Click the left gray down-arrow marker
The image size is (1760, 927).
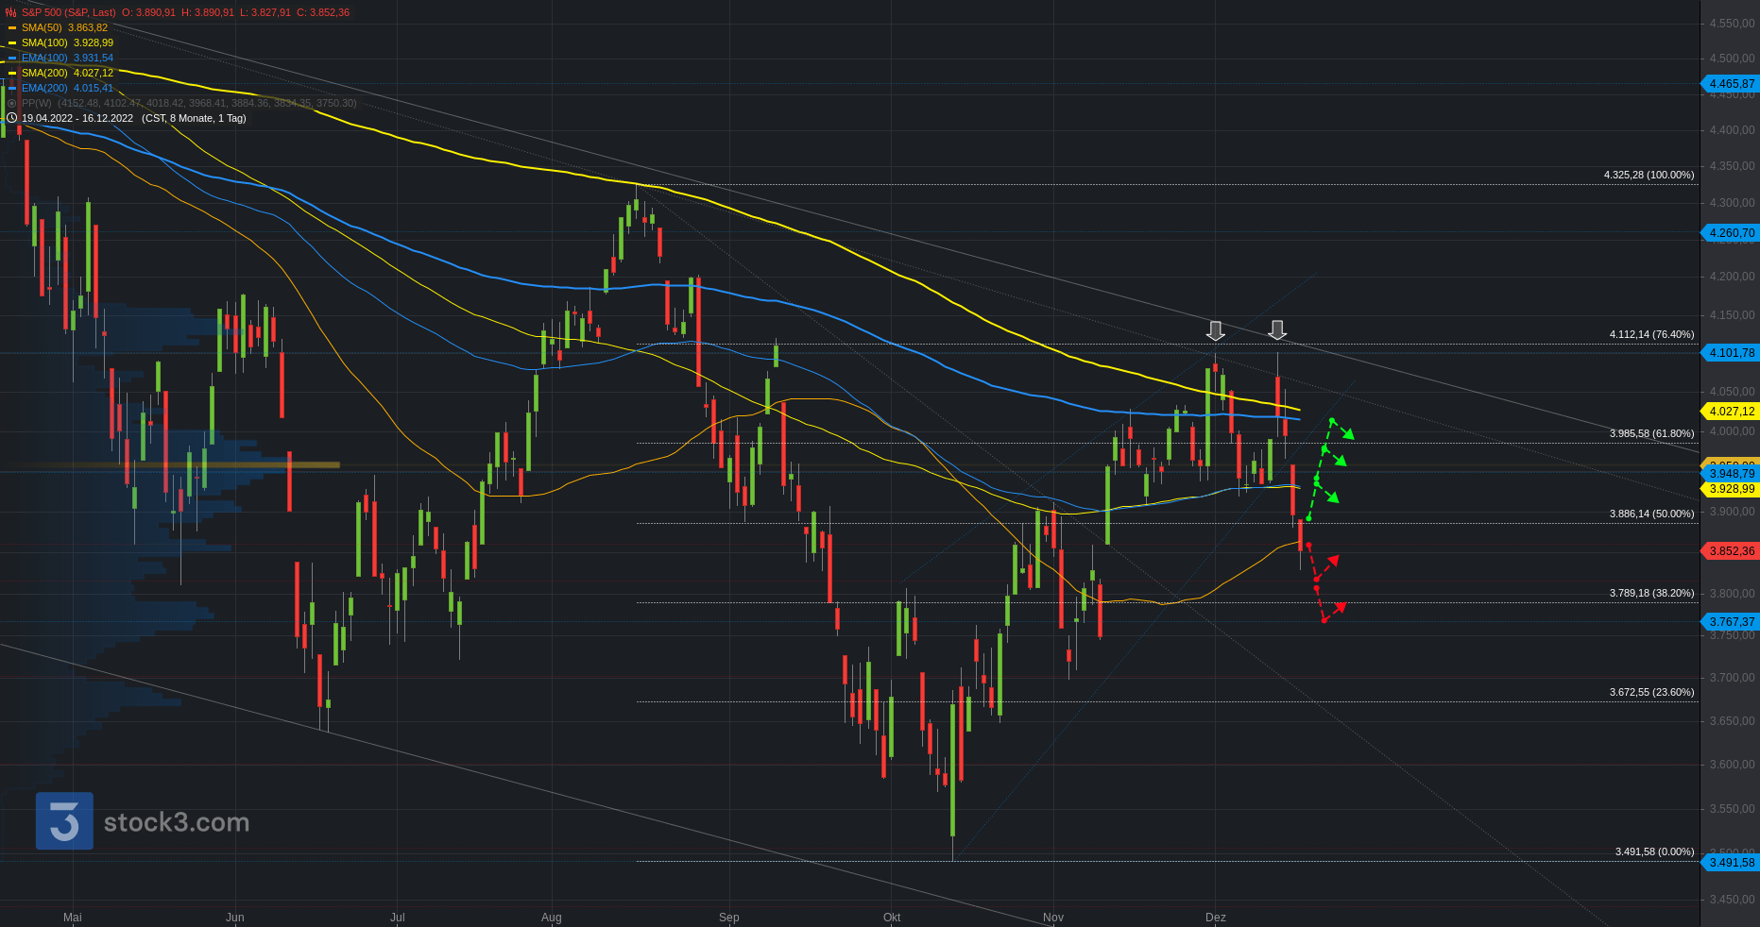coord(1215,330)
